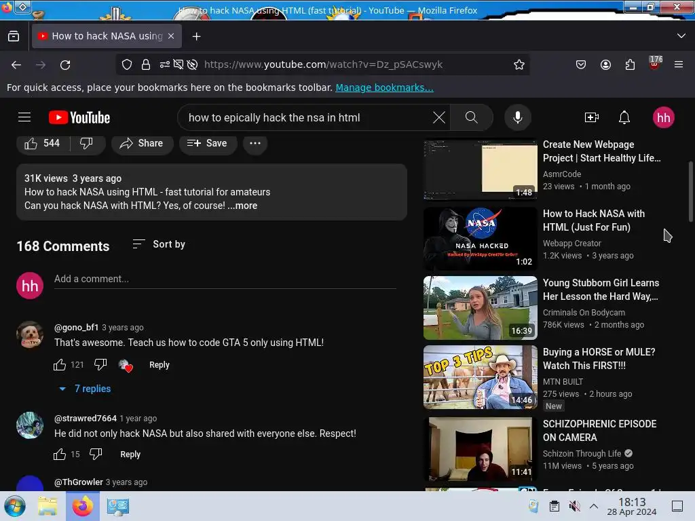Expand description with ...more
Screen dimensions: 695x521
coord(242,206)
